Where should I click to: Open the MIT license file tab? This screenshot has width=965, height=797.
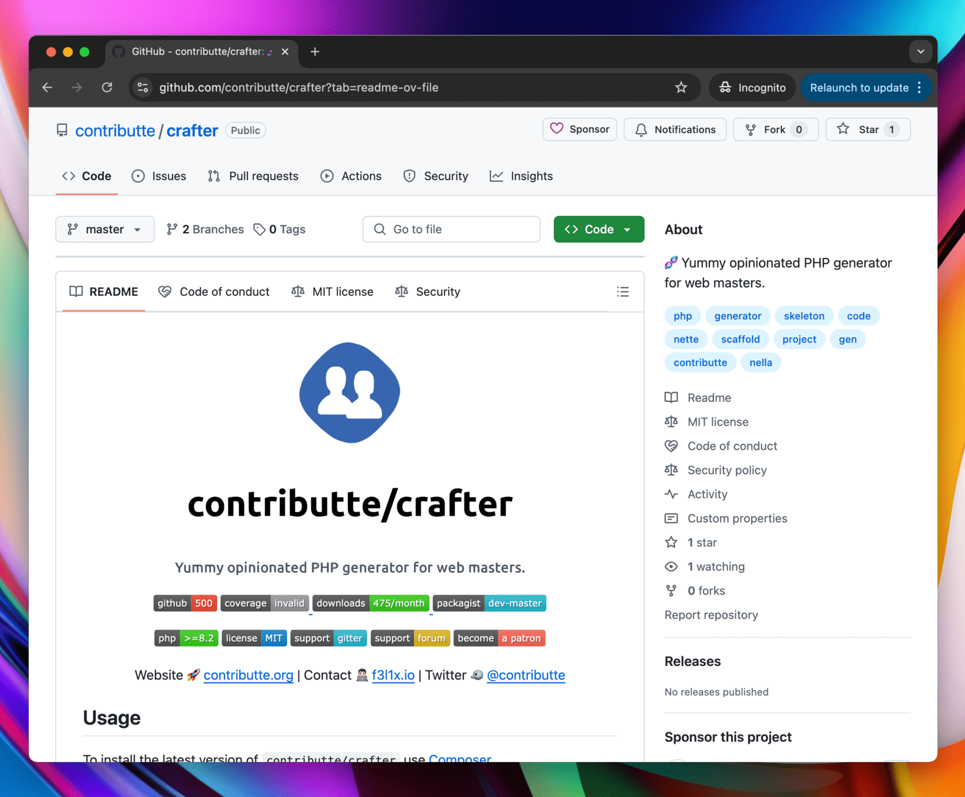332,292
